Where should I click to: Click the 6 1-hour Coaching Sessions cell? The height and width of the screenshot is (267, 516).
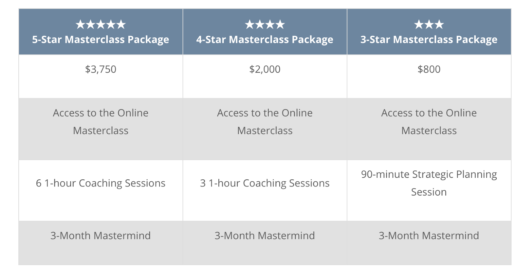pyautogui.click(x=101, y=190)
